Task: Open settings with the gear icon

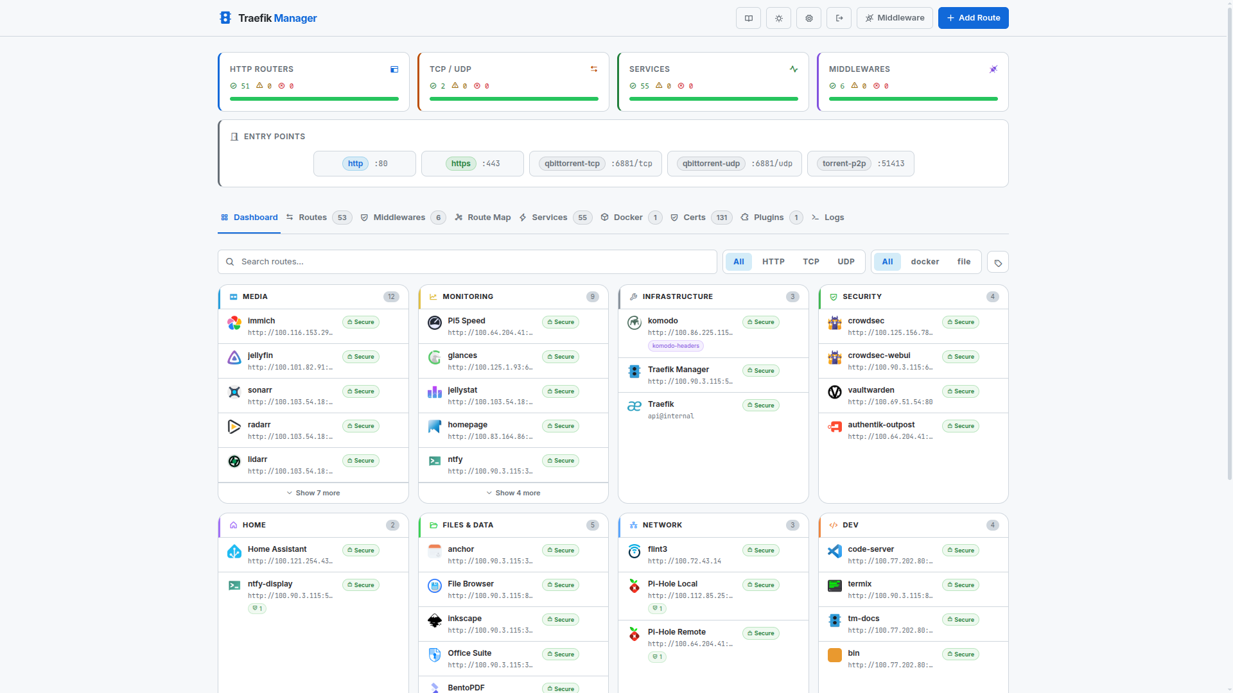Action: tap(809, 18)
